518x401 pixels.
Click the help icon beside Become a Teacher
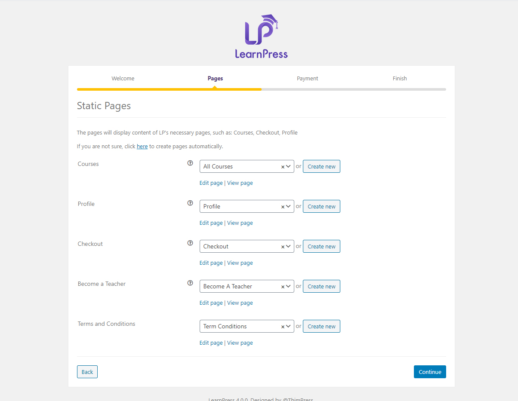pos(190,283)
